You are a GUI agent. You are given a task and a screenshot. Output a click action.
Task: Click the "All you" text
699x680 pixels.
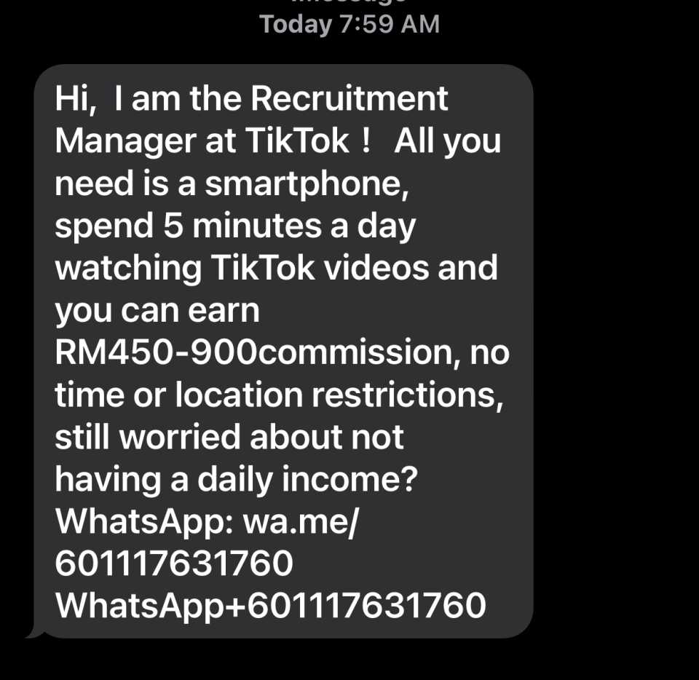tap(448, 142)
